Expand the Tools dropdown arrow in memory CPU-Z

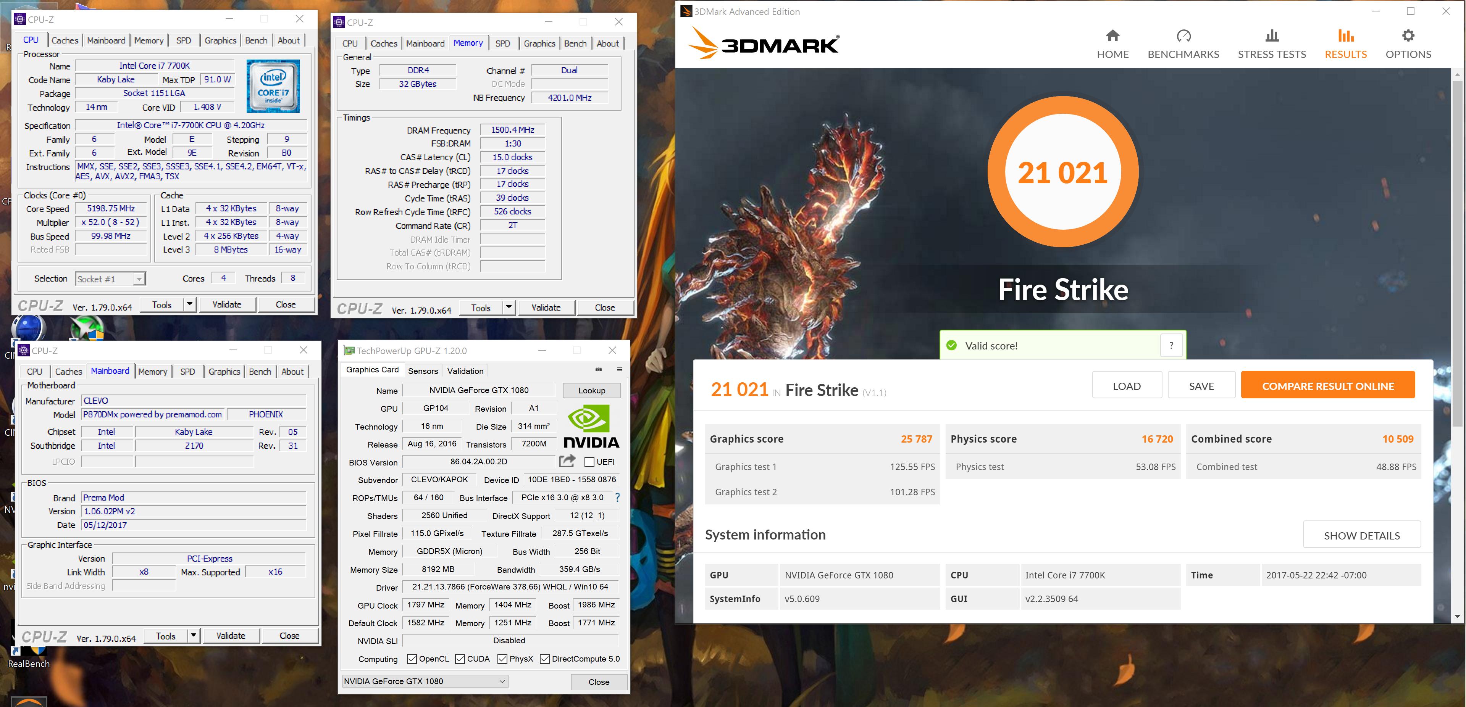pyautogui.click(x=508, y=308)
